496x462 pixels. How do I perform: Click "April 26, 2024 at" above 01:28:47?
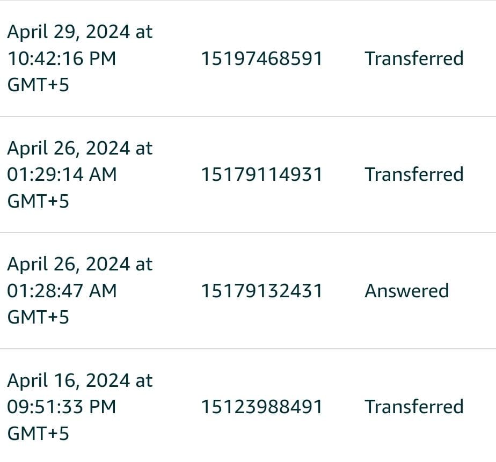coord(80,265)
